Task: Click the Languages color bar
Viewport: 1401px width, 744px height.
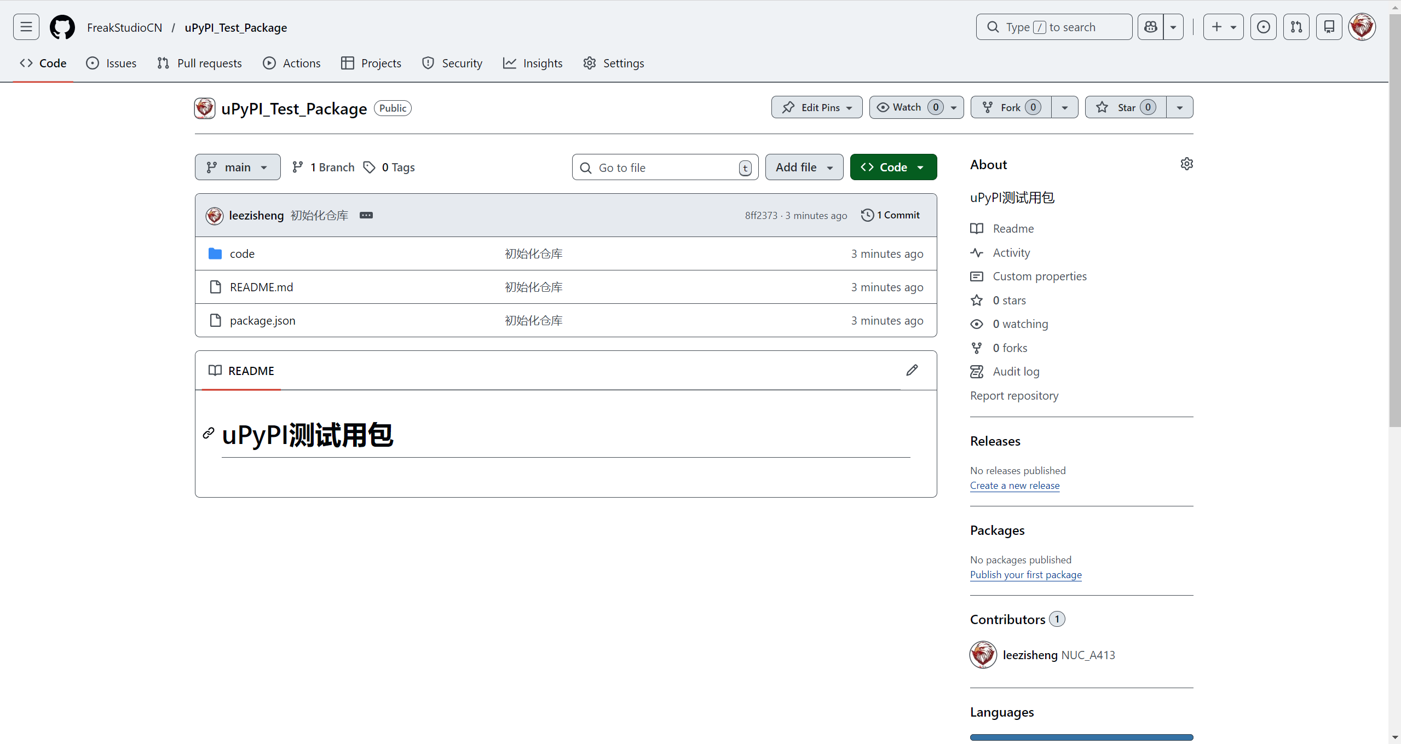Action: 1081,737
